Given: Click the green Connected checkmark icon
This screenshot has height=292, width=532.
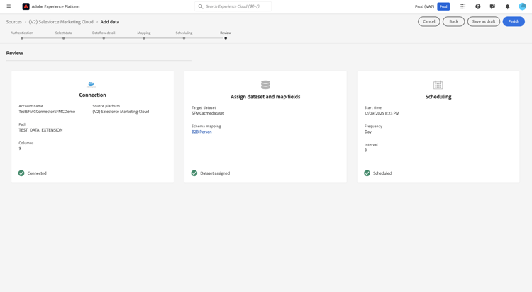Looking at the screenshot, I should point(21,173).
